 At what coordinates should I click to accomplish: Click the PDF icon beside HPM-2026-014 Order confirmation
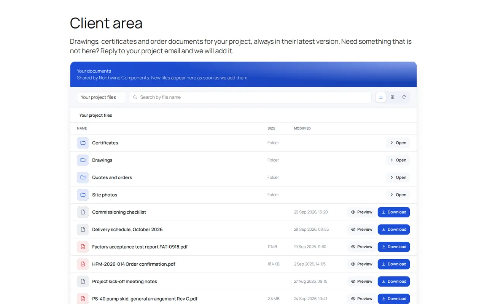tap(83, 264)
